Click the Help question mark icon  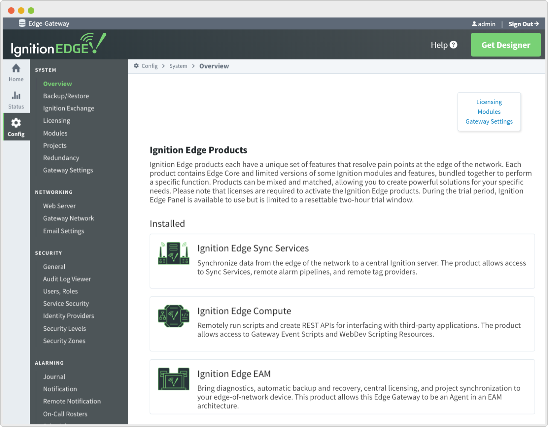[454, 45]
